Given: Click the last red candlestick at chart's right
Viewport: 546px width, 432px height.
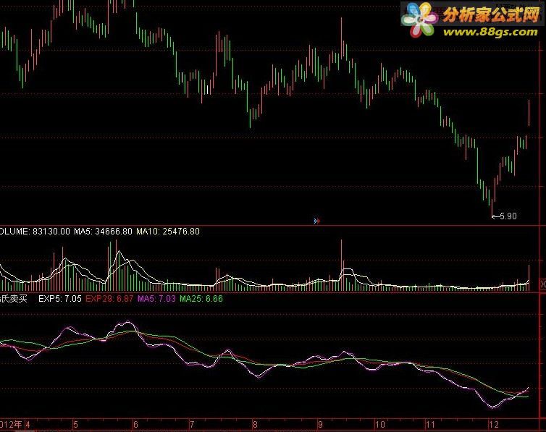Looking at the screenshot, I should (529, 113).
